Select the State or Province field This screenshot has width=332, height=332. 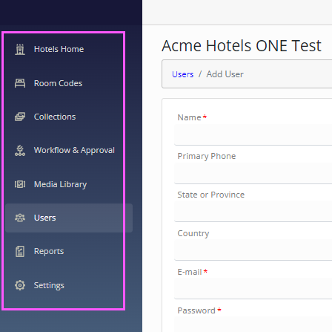253,212
